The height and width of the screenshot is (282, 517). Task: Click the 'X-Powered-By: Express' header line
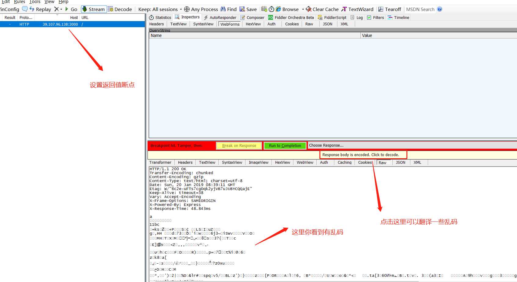pyautogui.click(x=175, y=205)
